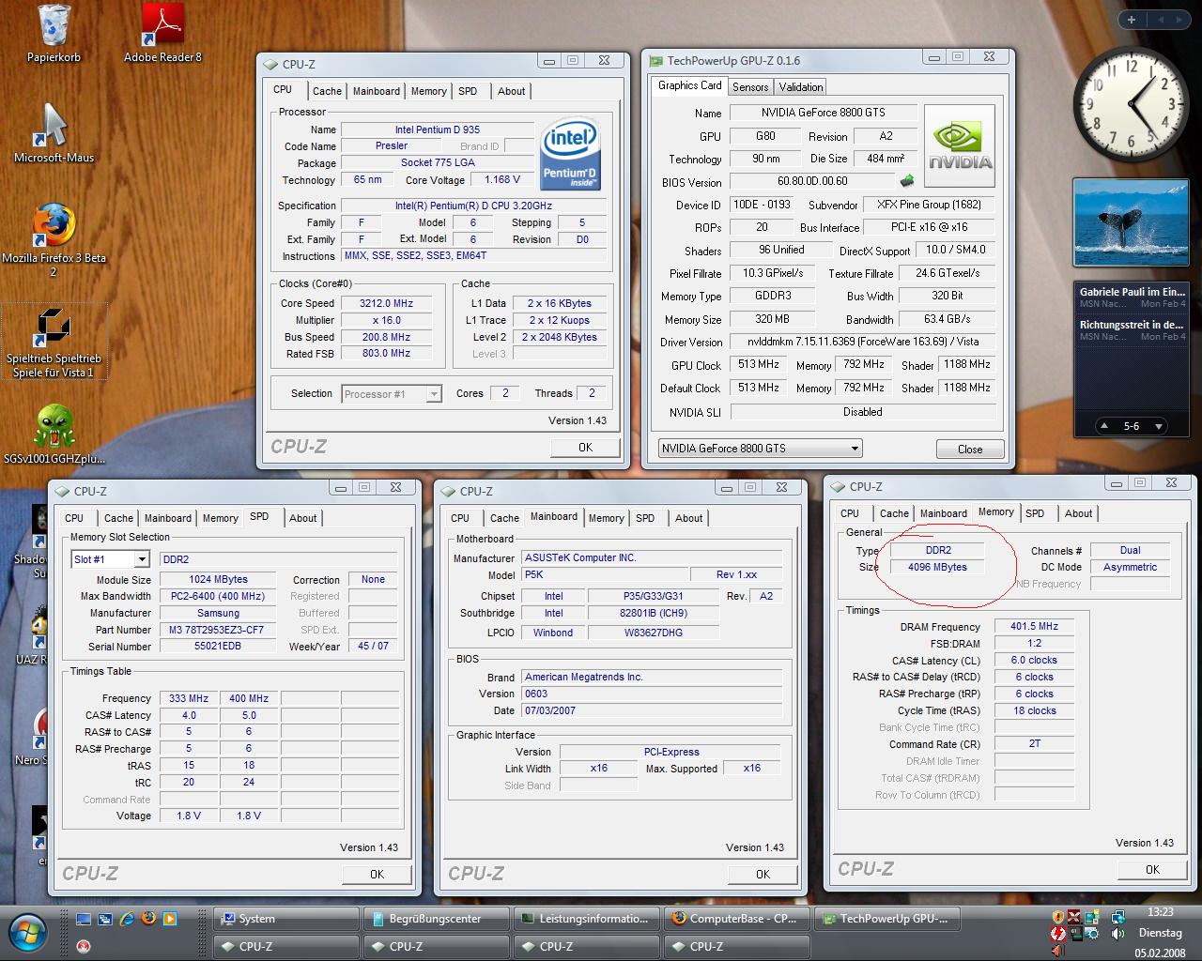Open Mozilla Firefox 3 Beta 2 desktop icon

pyautogui.click(x=54, y=240)
